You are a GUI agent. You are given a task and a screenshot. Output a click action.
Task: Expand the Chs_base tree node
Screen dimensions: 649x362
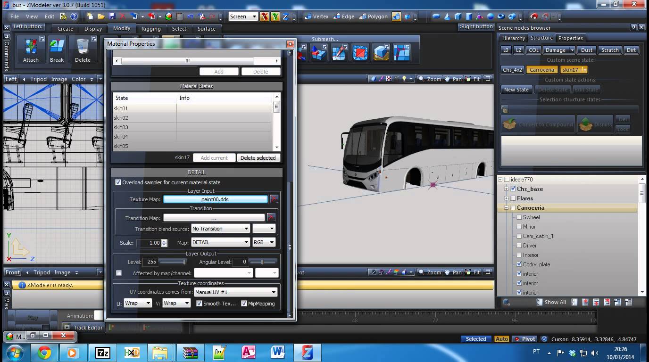[507, 189]
